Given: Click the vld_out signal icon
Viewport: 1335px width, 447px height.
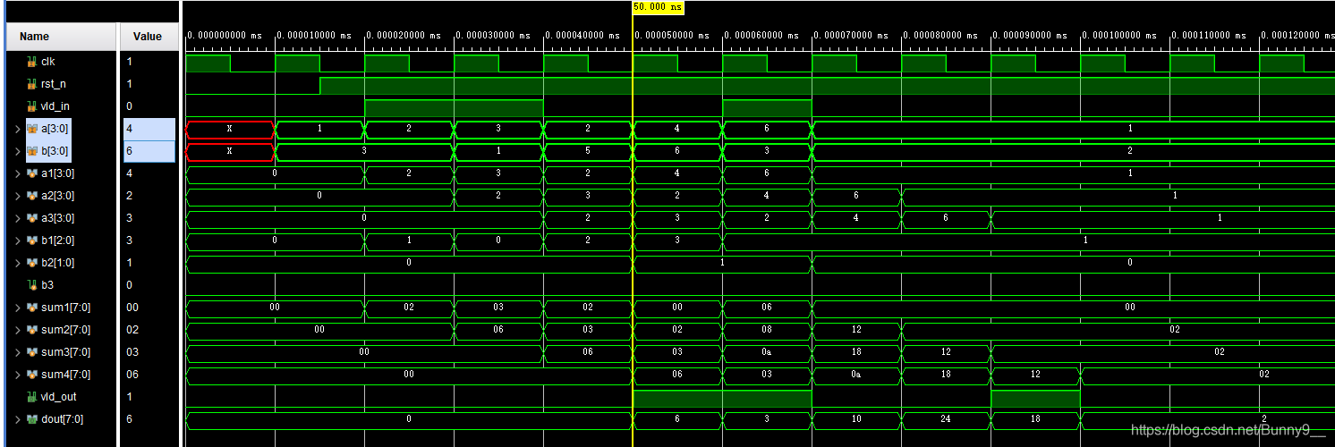Looking at the screenshot, I should [x=31, y=397].
